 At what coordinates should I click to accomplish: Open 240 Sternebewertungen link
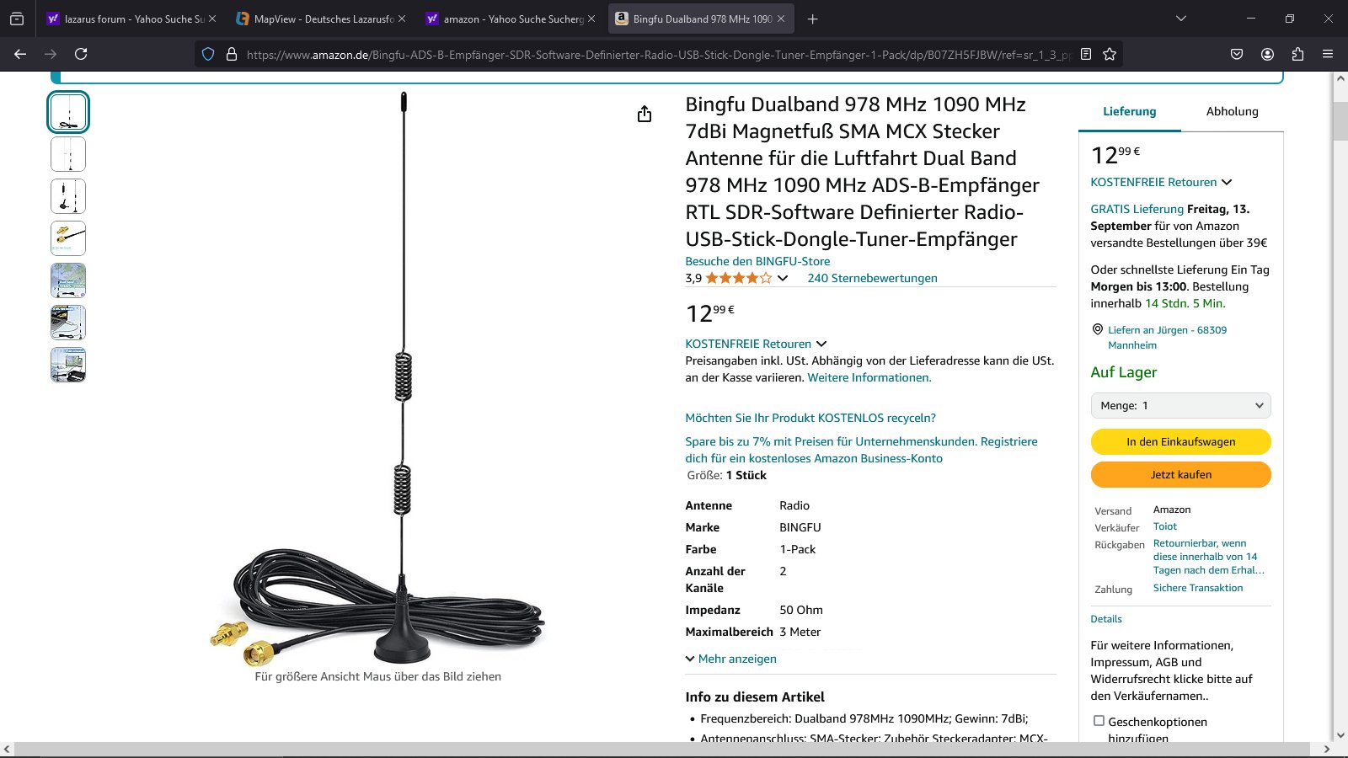tap(872, 278)
